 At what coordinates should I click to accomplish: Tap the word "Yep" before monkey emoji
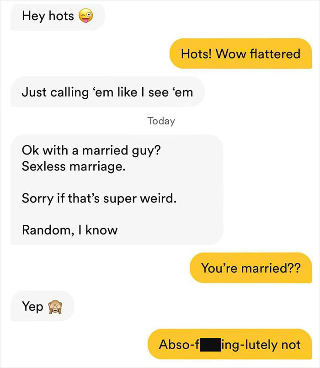[32, 306]
